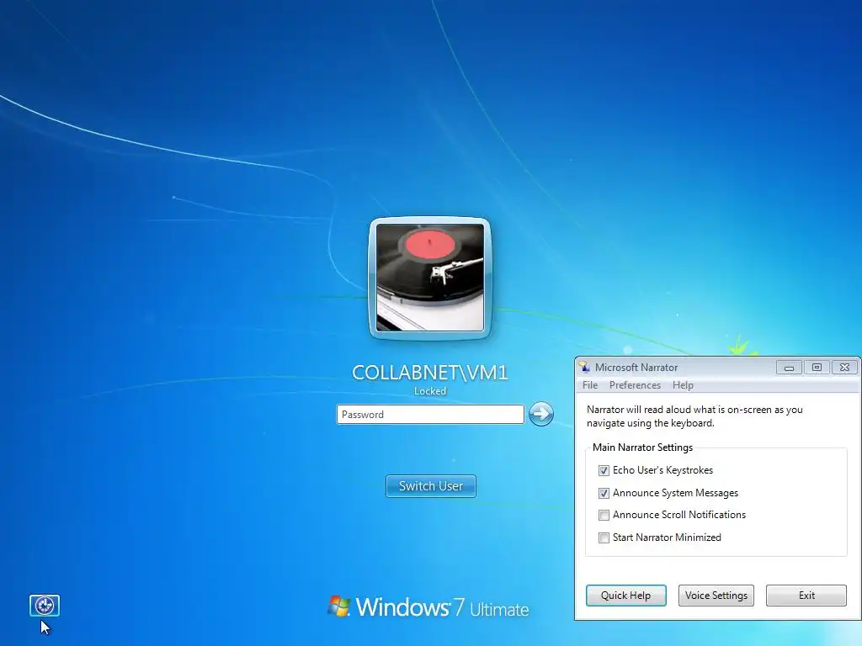The width and height of the screenshot is (862, 646).
Task: Submit password with the arrow button
Action: [x=541, y=414]
